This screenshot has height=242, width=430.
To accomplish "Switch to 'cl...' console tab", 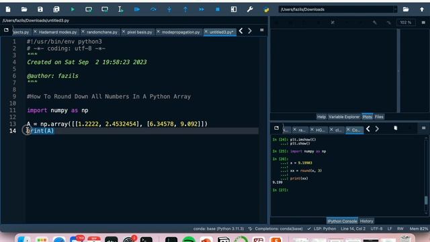I will [338, 130].
